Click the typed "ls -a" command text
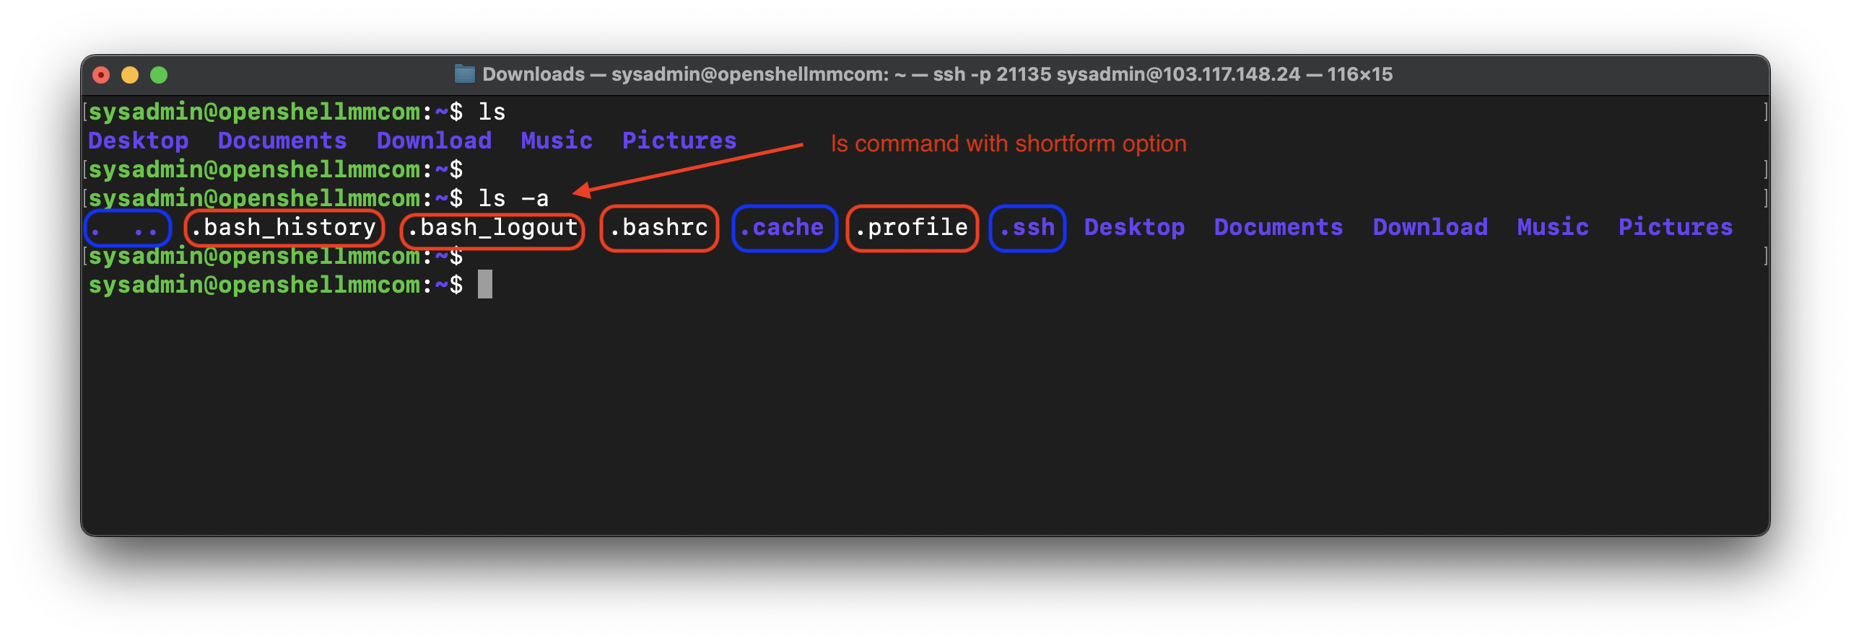 [x=513, y=198]
